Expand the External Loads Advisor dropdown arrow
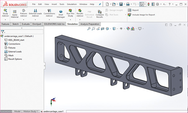This screenshot has height=113, width=188. point(35,20)
